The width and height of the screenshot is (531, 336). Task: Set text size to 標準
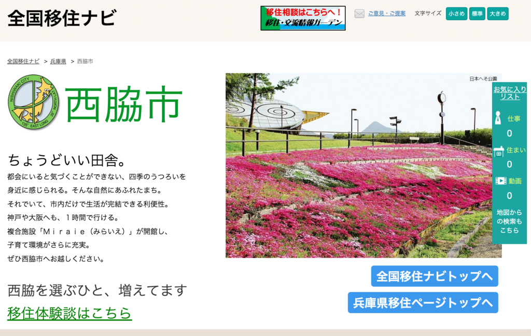coord(477,14)
